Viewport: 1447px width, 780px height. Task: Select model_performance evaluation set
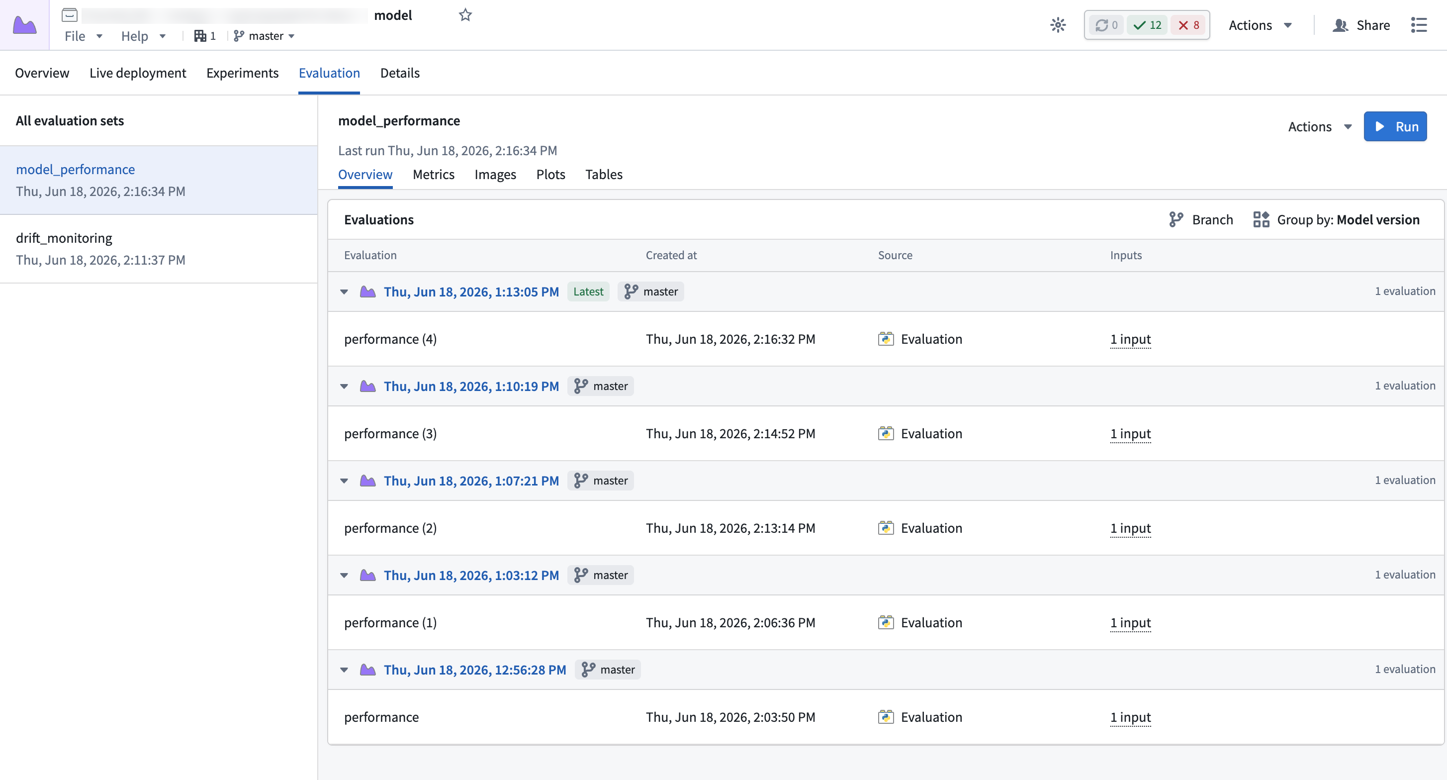(159, 180)
